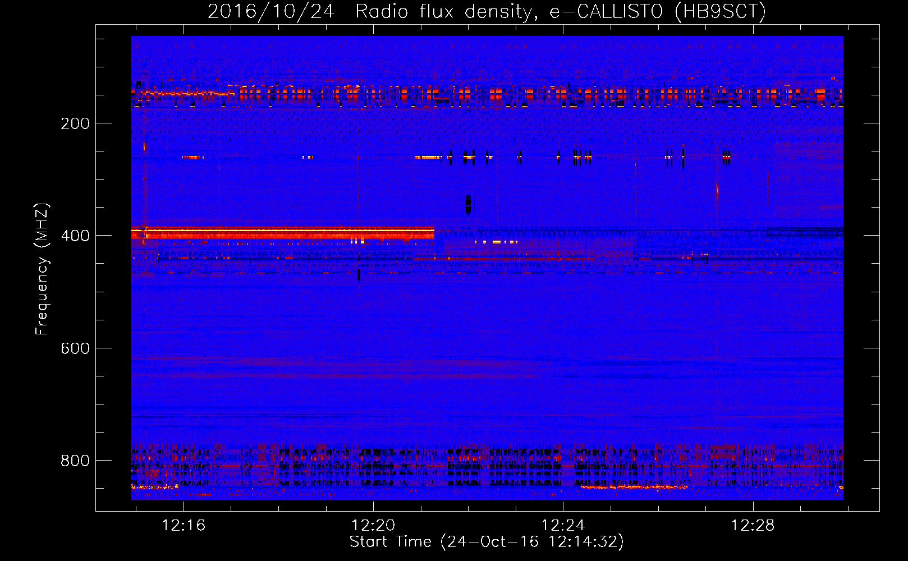The height and width of the screenshot is (561, 908).
Task: Select the 400 MHz frequency tick label
Action: tap(75, 236)
